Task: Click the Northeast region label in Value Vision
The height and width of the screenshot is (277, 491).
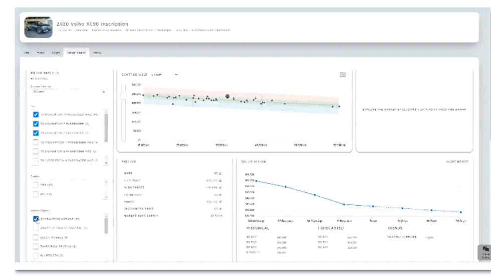Action: coord(456,162)
